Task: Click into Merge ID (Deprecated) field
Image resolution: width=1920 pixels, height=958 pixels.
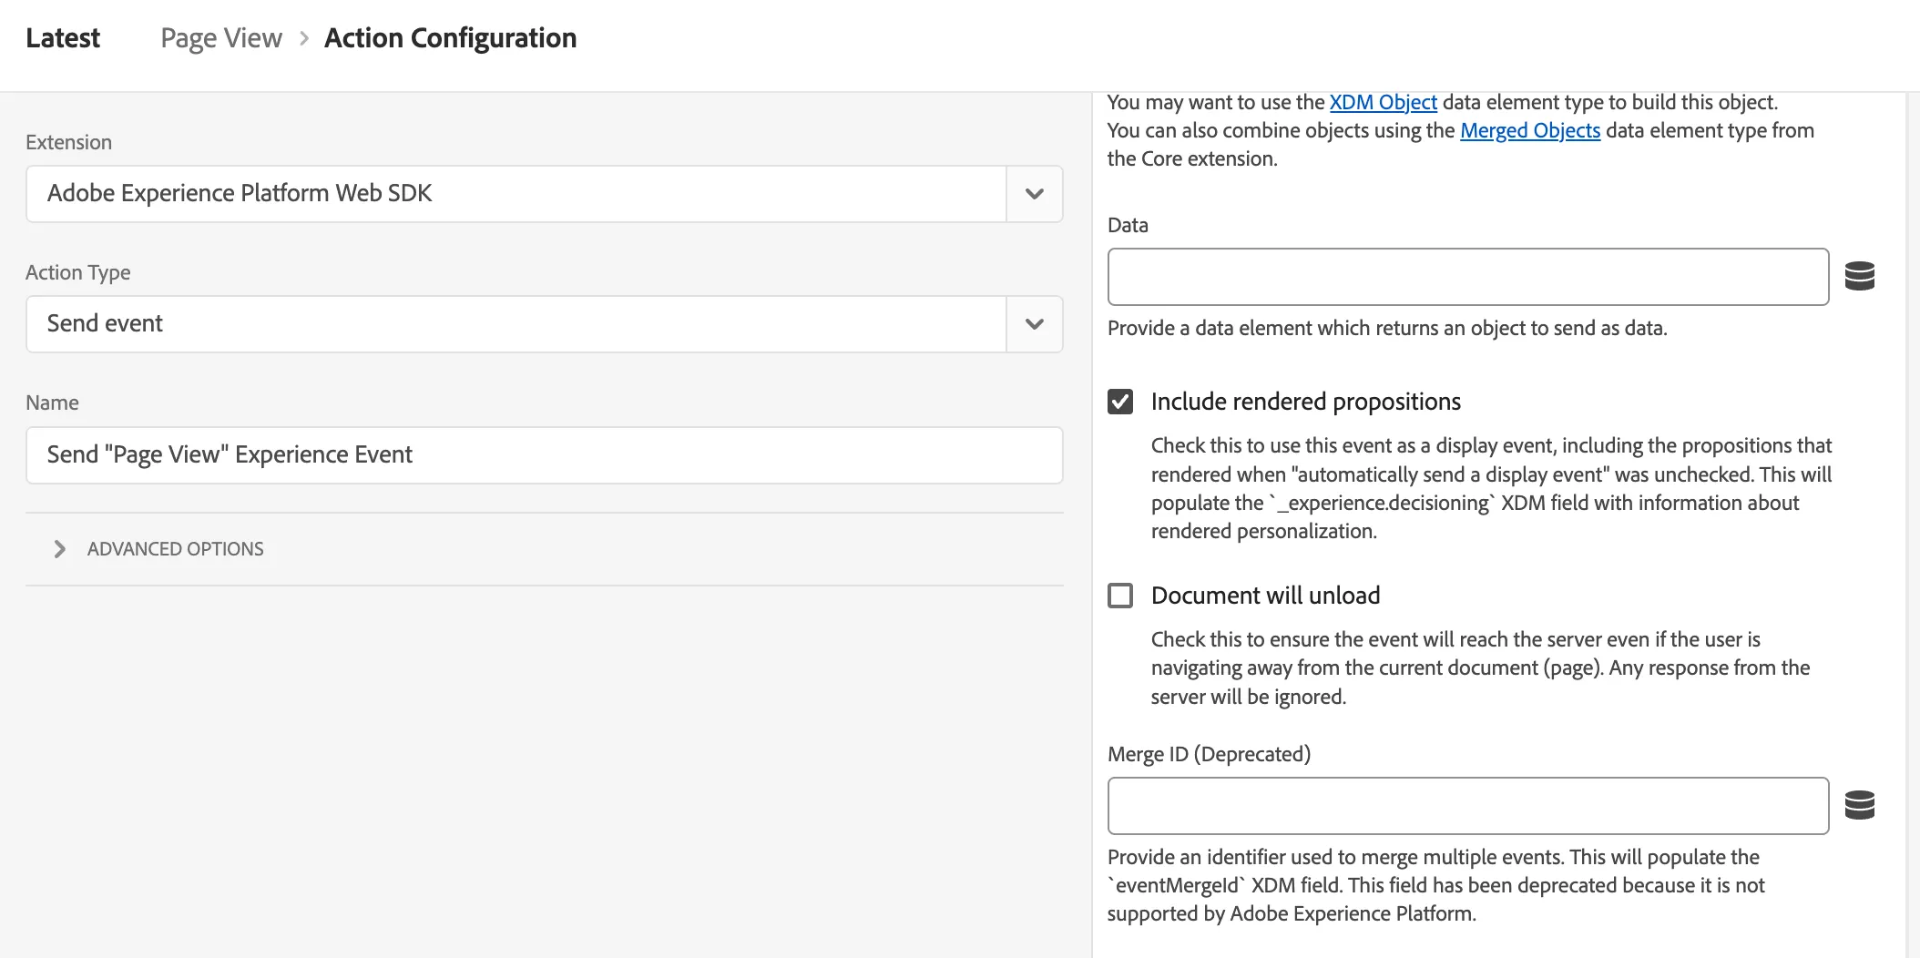Action: pos(1468,806)
